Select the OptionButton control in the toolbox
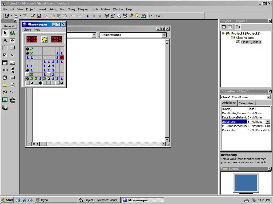273x204 pixels. click(x=12, y=55)
